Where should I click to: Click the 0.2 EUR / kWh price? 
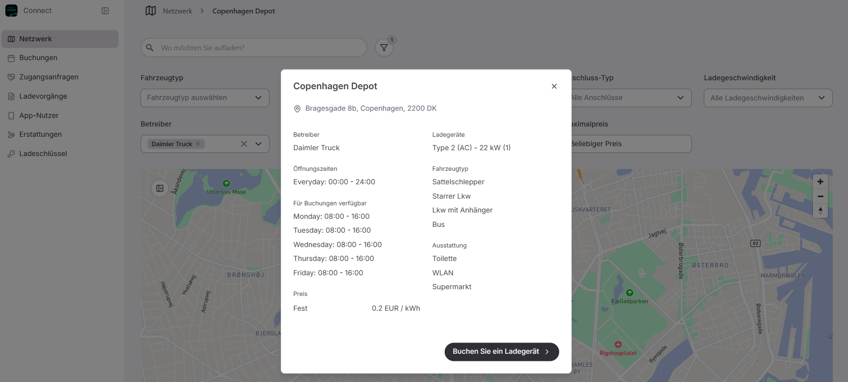[396, 308]
